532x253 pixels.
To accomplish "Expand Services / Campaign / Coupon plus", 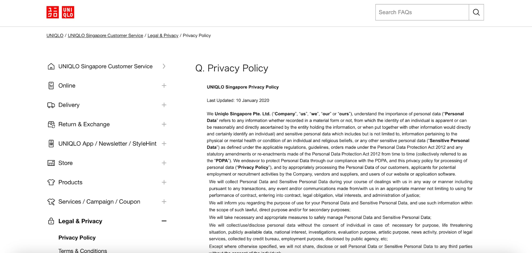I will click(x=164, y=202).
